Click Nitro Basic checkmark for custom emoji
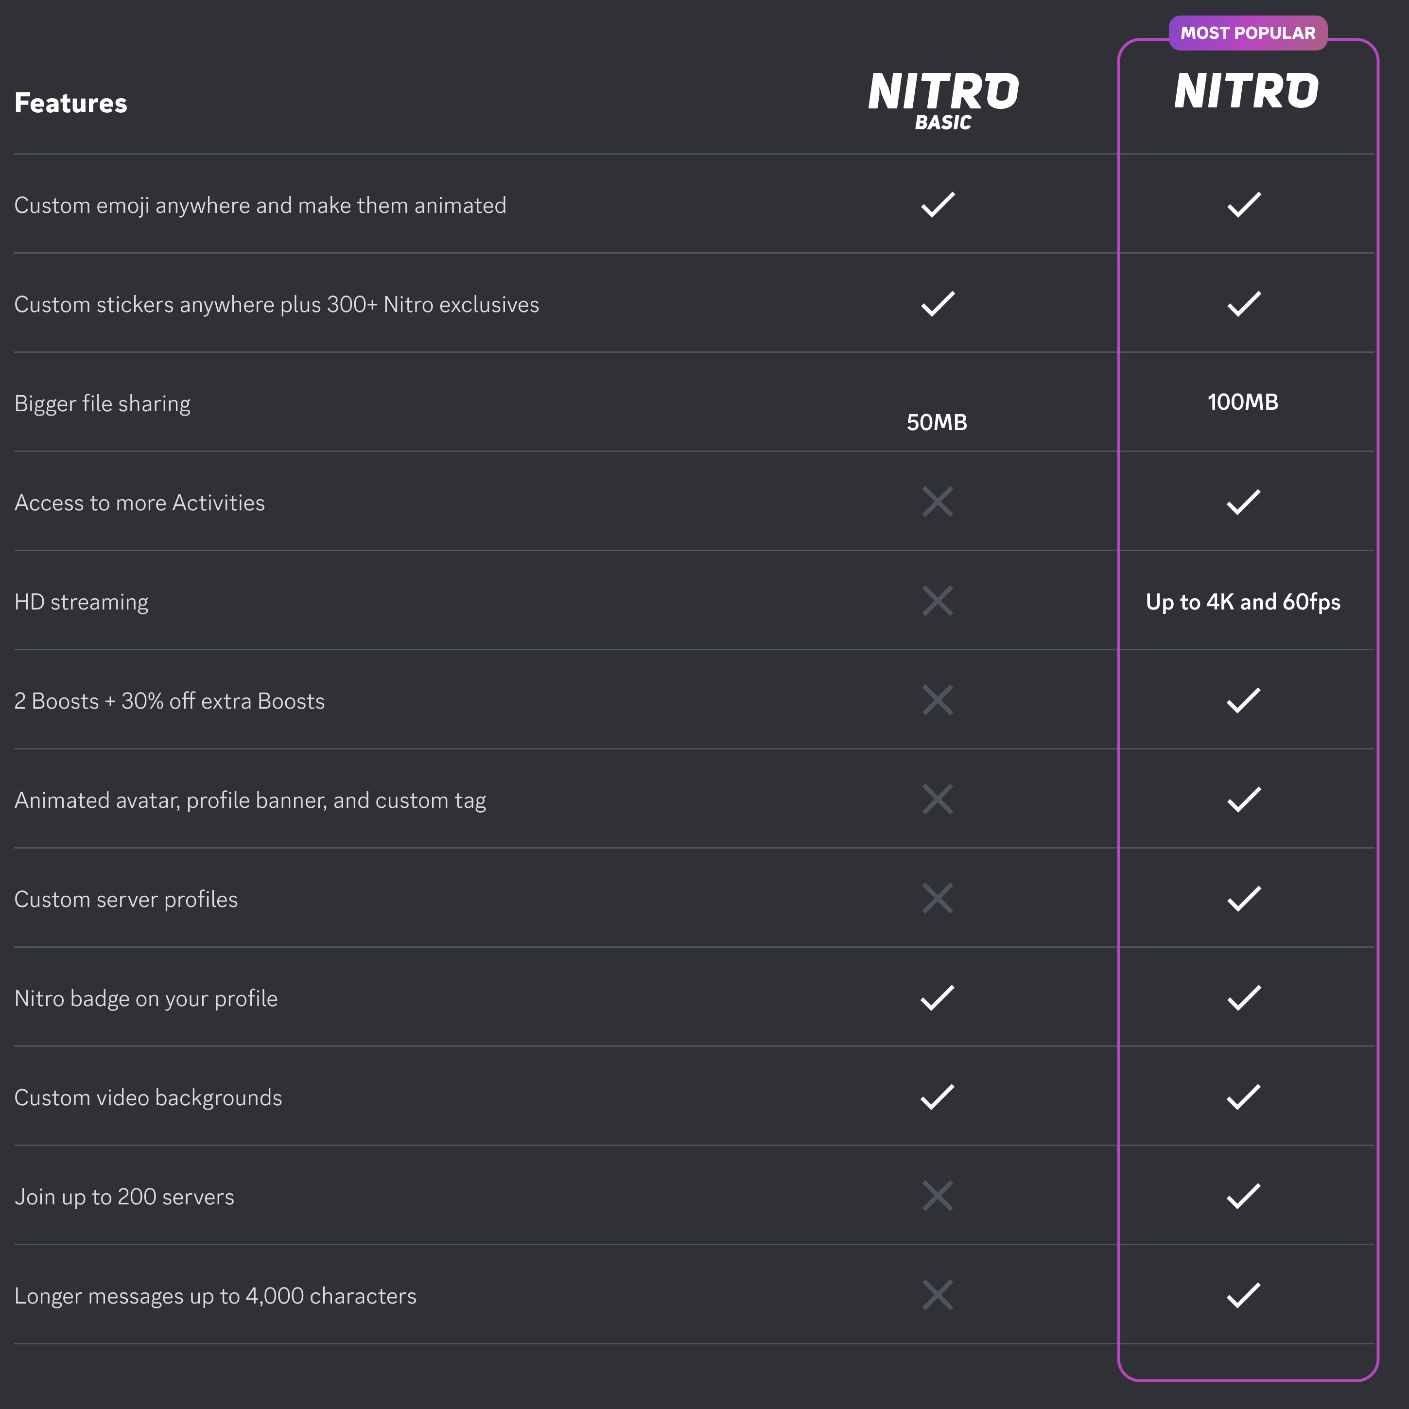Viewport: 1409px width, 1409px height. pyautogui.click(x=938, y=205)
